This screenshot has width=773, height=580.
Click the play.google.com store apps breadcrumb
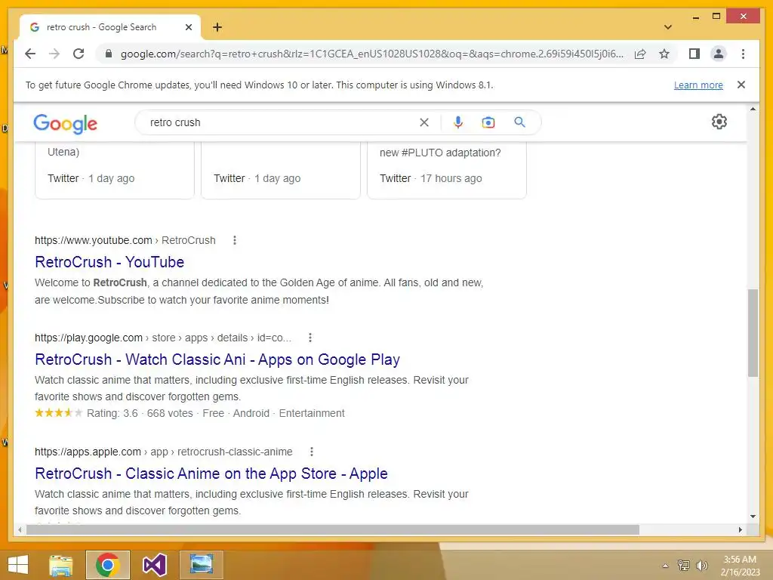(163, 338)
